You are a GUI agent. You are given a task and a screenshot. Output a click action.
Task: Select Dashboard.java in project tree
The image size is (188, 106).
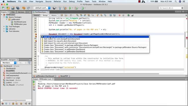point(20,22)
